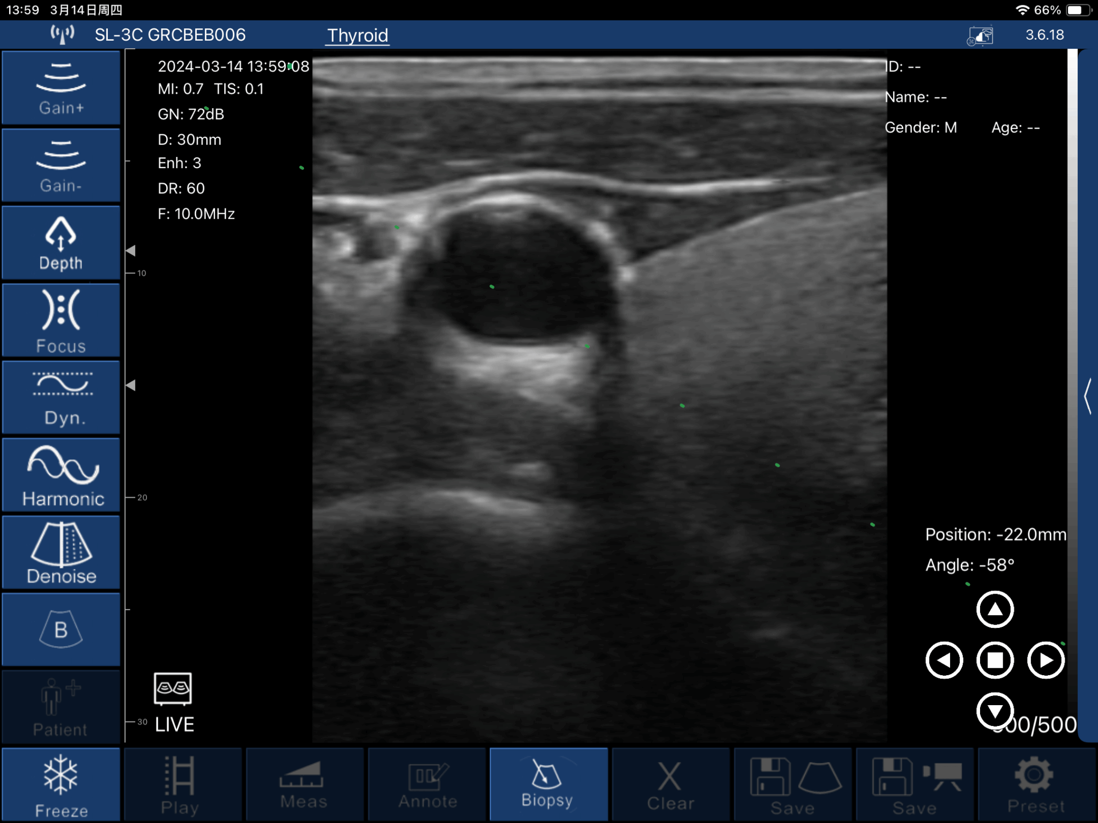Viewport: 1098px width, 823px height.
Task: Select the Annote annotation tool
Action: point(426,784)
